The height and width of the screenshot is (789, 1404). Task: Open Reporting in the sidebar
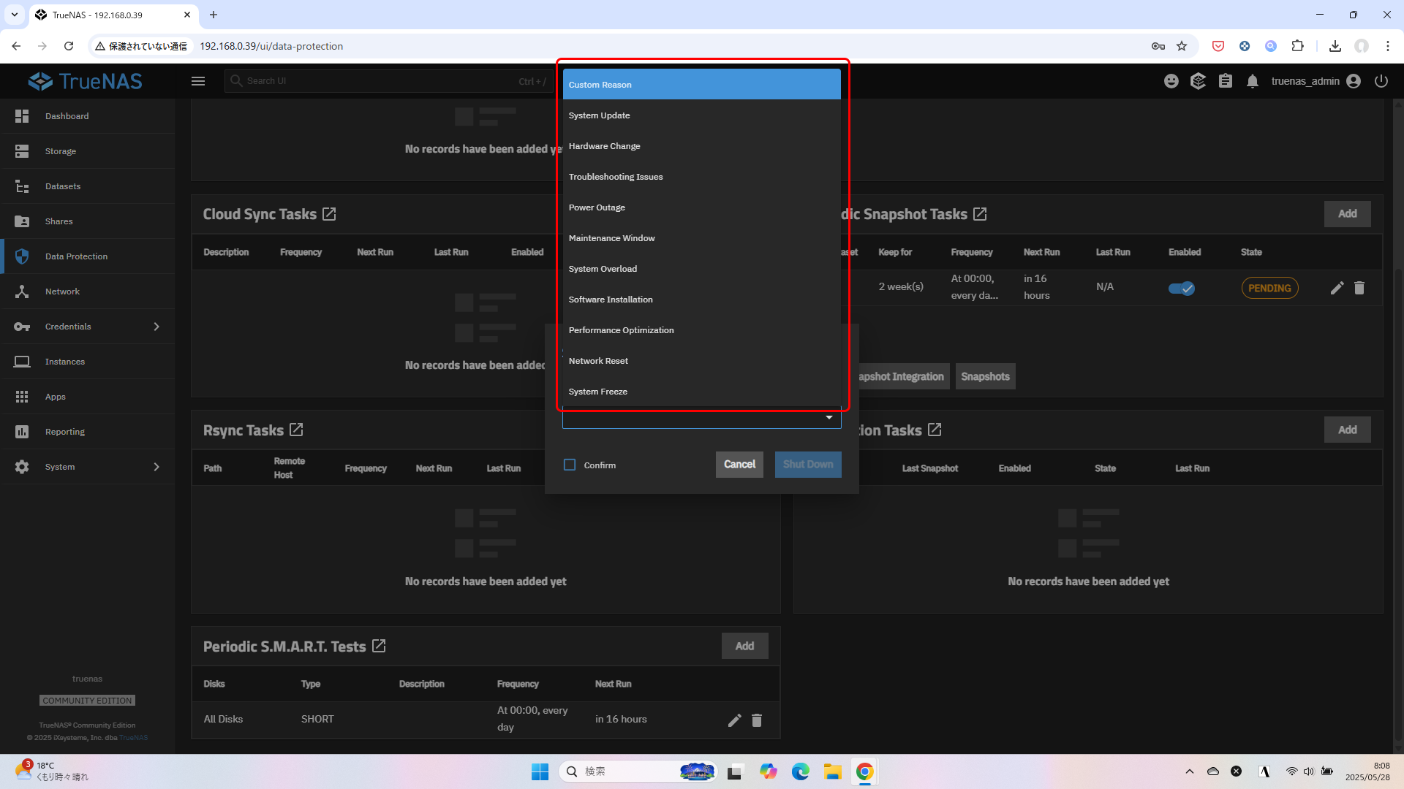88,432
